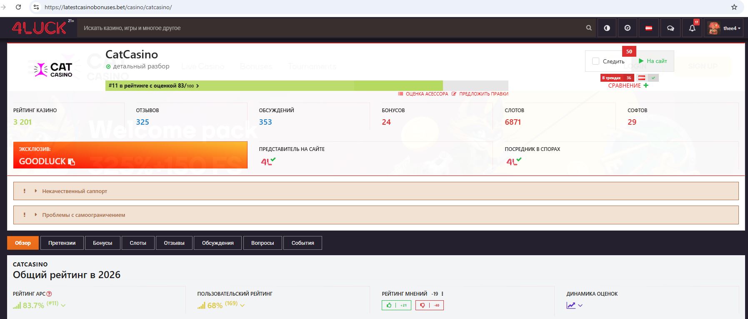The width and height of the screenshot is (748, 319).
Task: Open the chat messages icon
Action: point(670,28)
